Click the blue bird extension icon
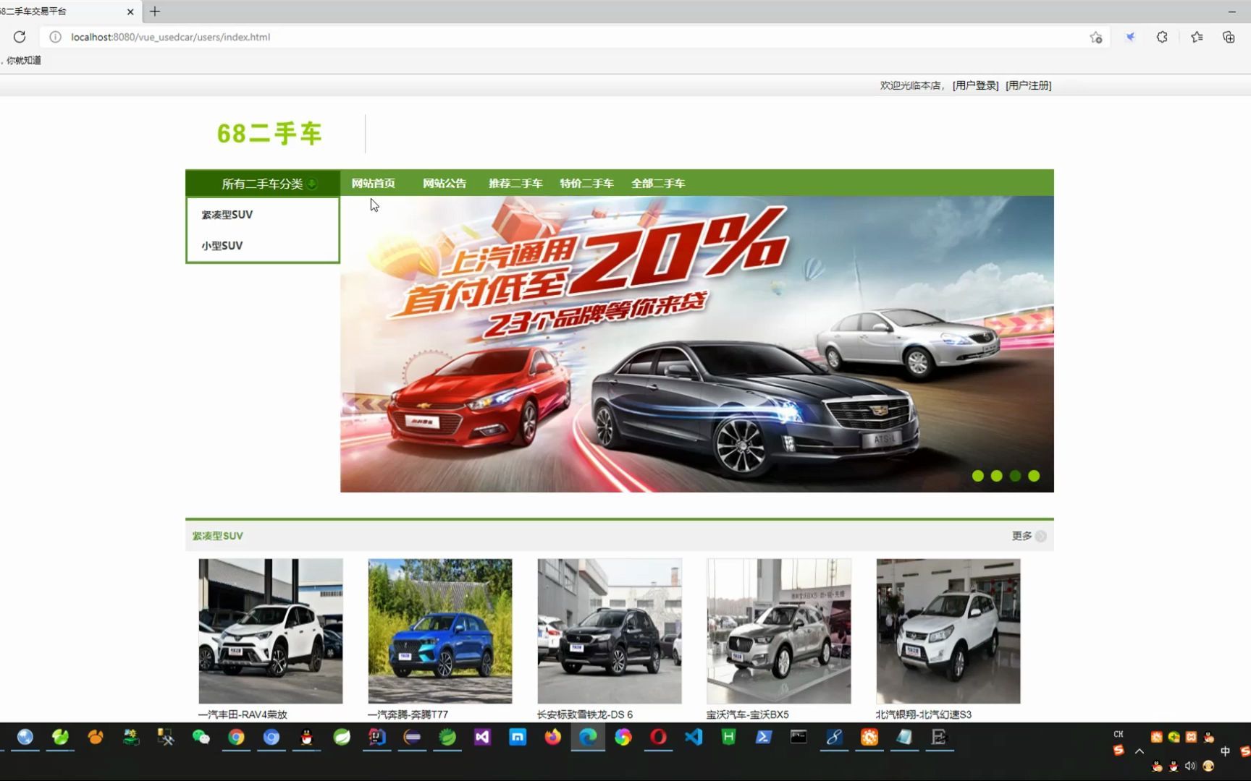 (1130, 37)
